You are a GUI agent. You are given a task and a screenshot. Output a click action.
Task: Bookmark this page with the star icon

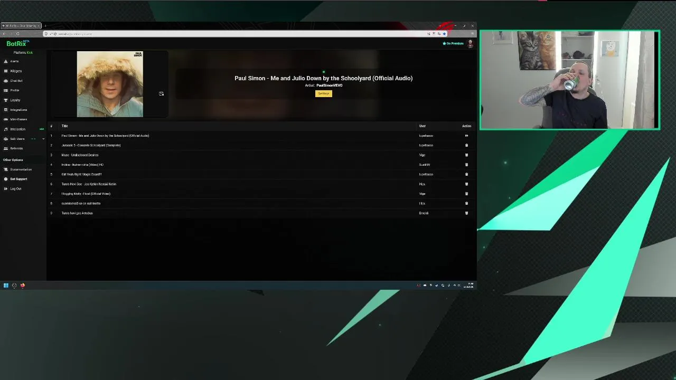tap(444, 34)
